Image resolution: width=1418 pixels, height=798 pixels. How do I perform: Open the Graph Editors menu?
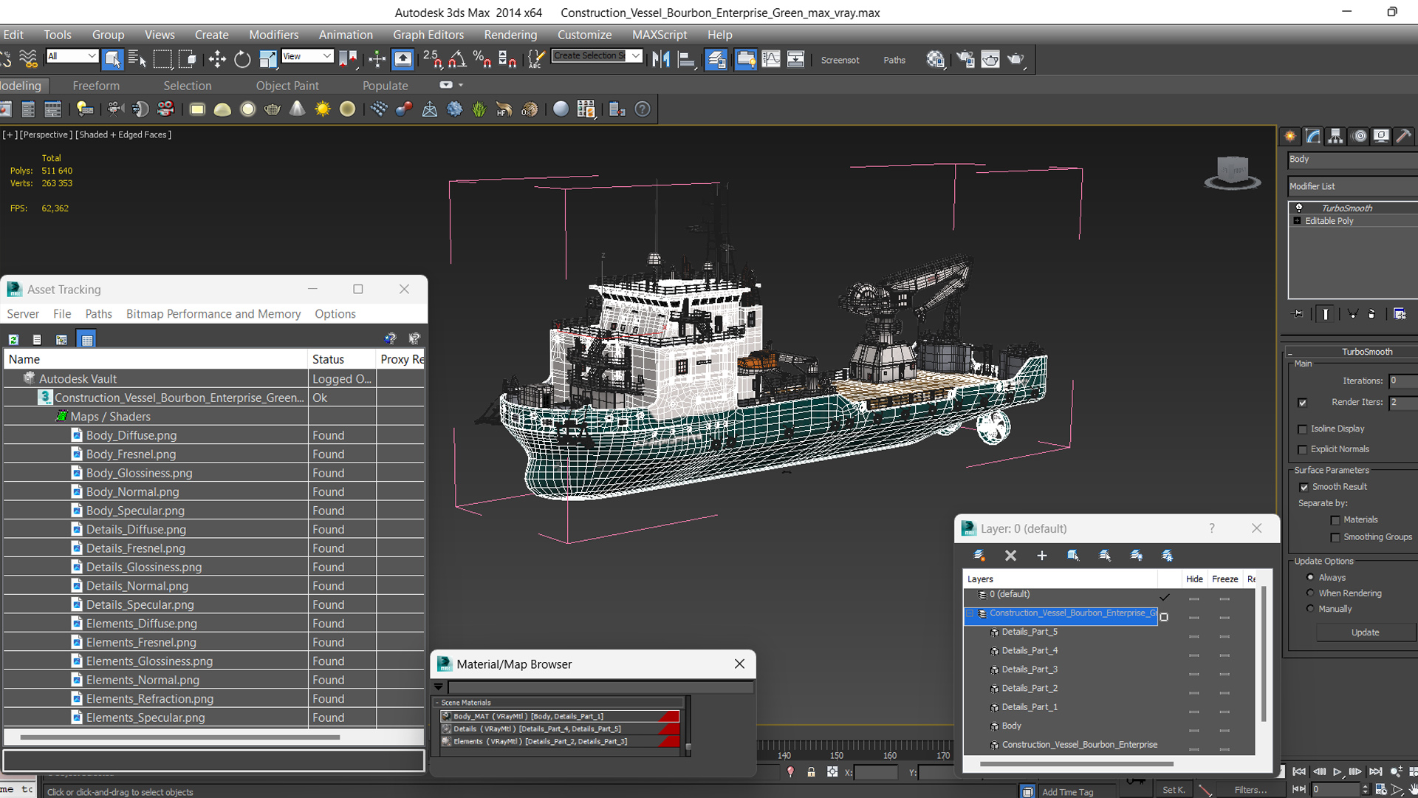pos(428,35)
